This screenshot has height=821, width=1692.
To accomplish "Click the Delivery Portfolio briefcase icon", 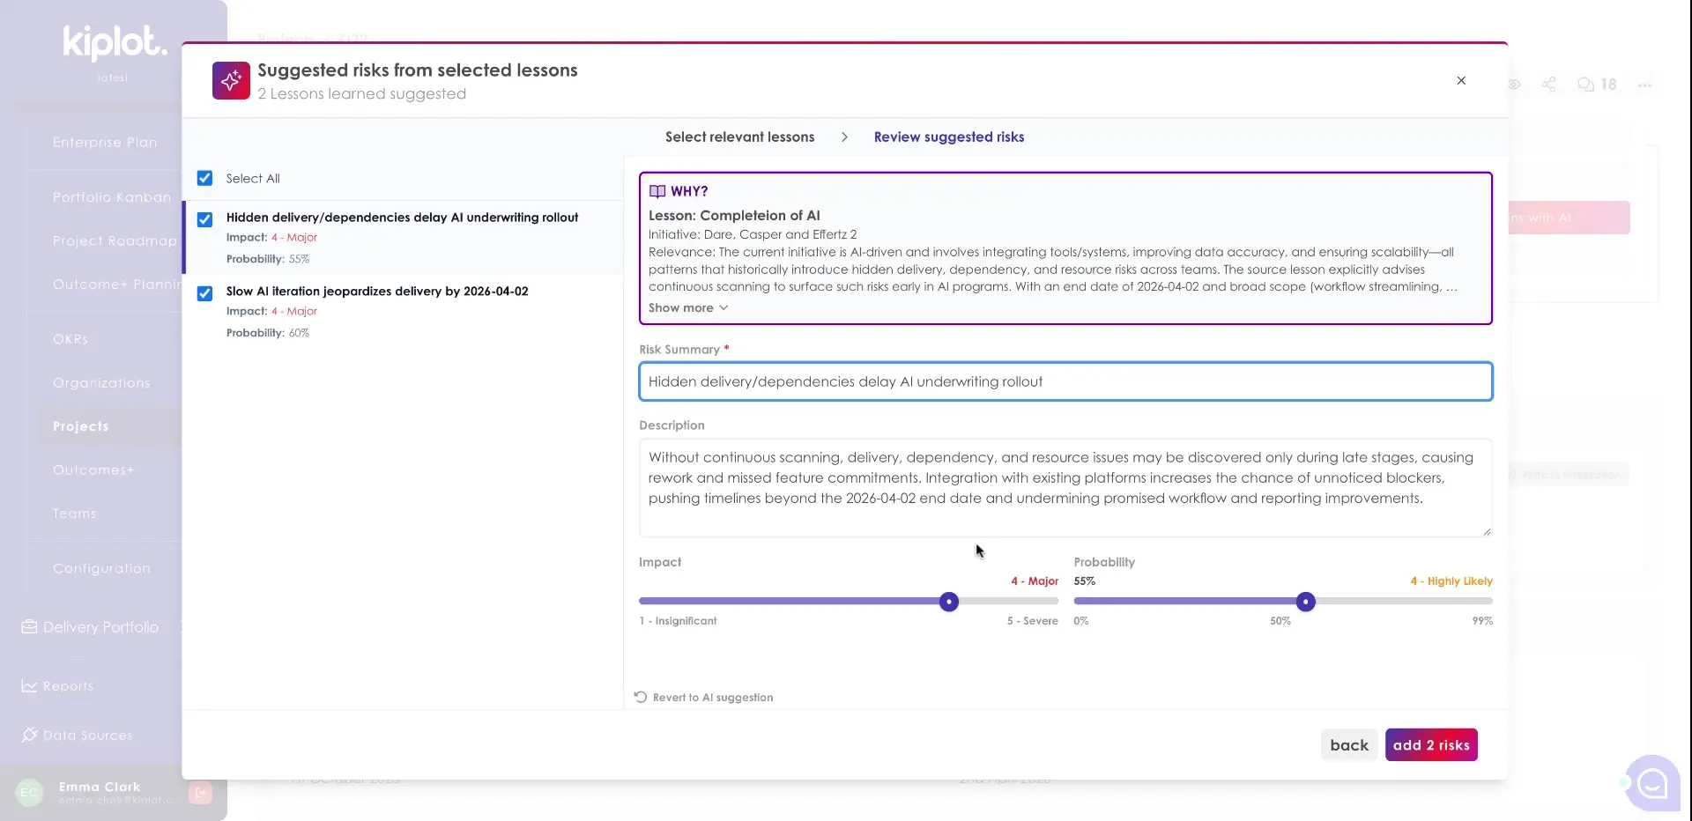I will click(30, 626).
